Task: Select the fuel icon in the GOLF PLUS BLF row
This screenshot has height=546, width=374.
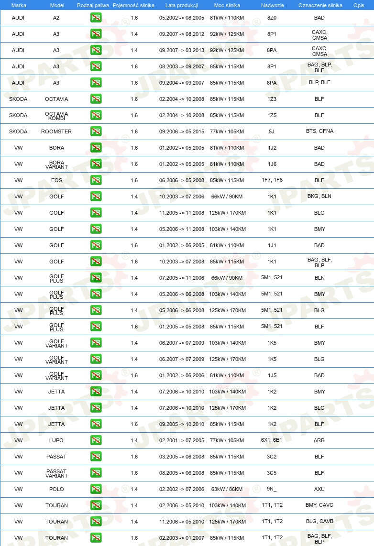Action: (x=96, y=326)
